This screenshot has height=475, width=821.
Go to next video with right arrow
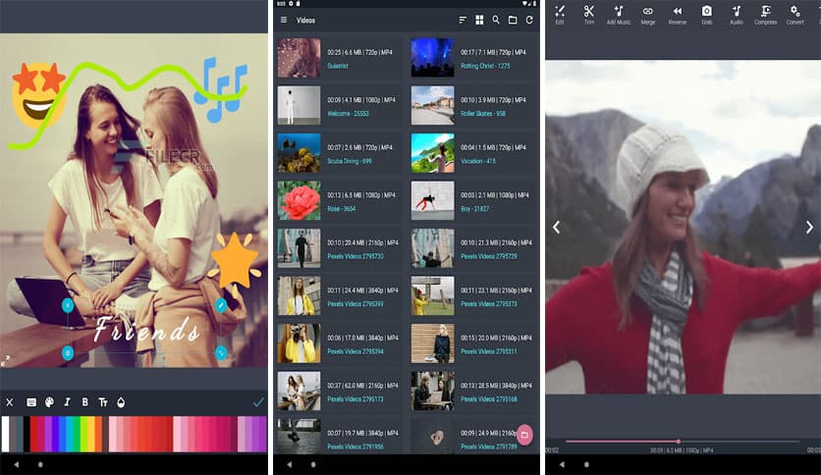point(809,227)
